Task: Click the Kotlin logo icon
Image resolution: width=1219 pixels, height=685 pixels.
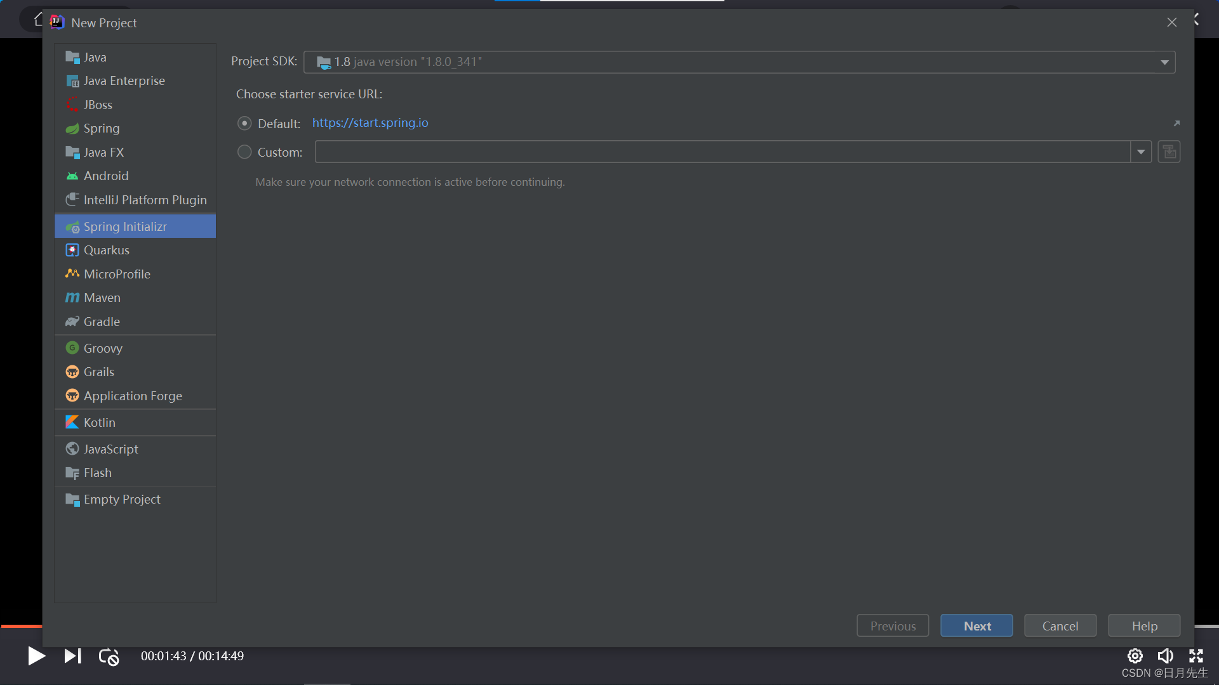Action: click(x=72, y=422)
